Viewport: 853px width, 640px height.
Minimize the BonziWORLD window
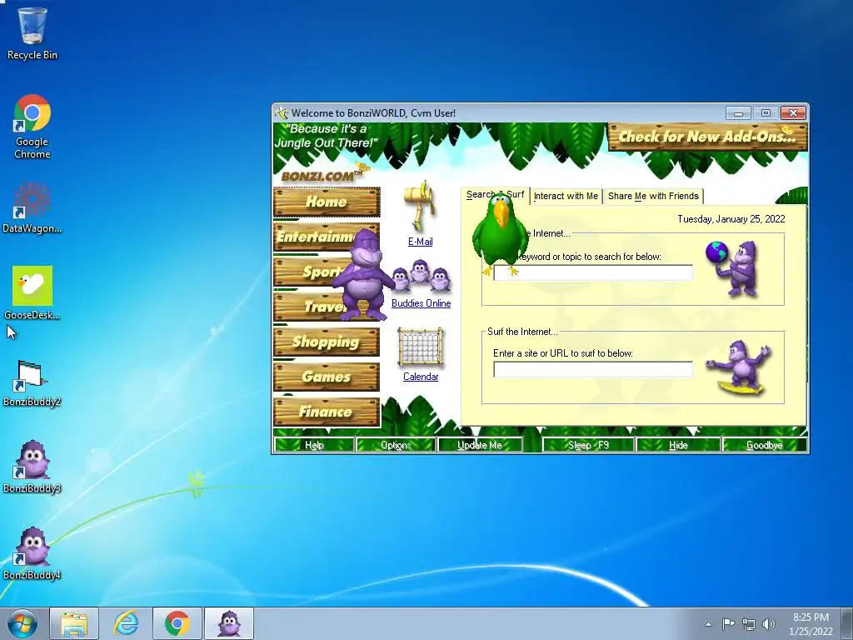coord(738,113)
